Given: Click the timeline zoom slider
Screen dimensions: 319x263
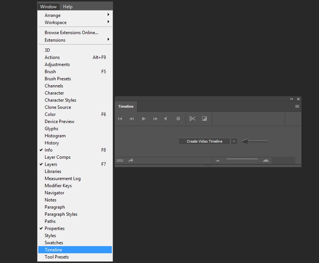Looking at the screenshot, I should (242, 159).
